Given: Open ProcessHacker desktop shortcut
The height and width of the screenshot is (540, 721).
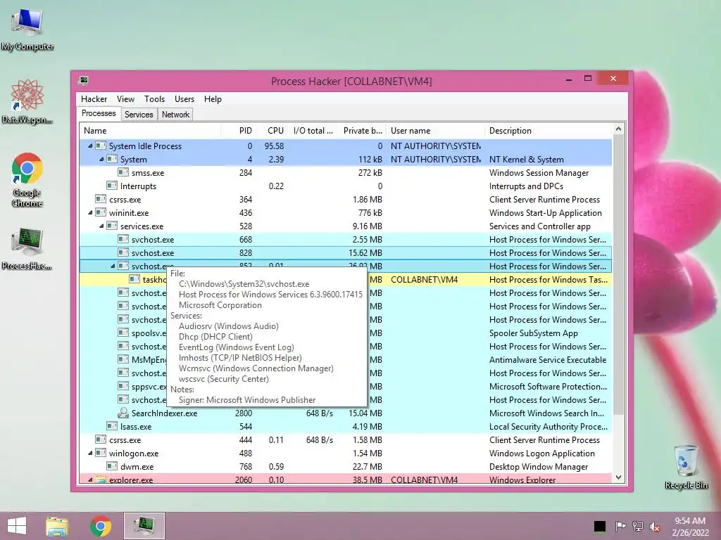Looking at the screenshot, I should point(27,248).
